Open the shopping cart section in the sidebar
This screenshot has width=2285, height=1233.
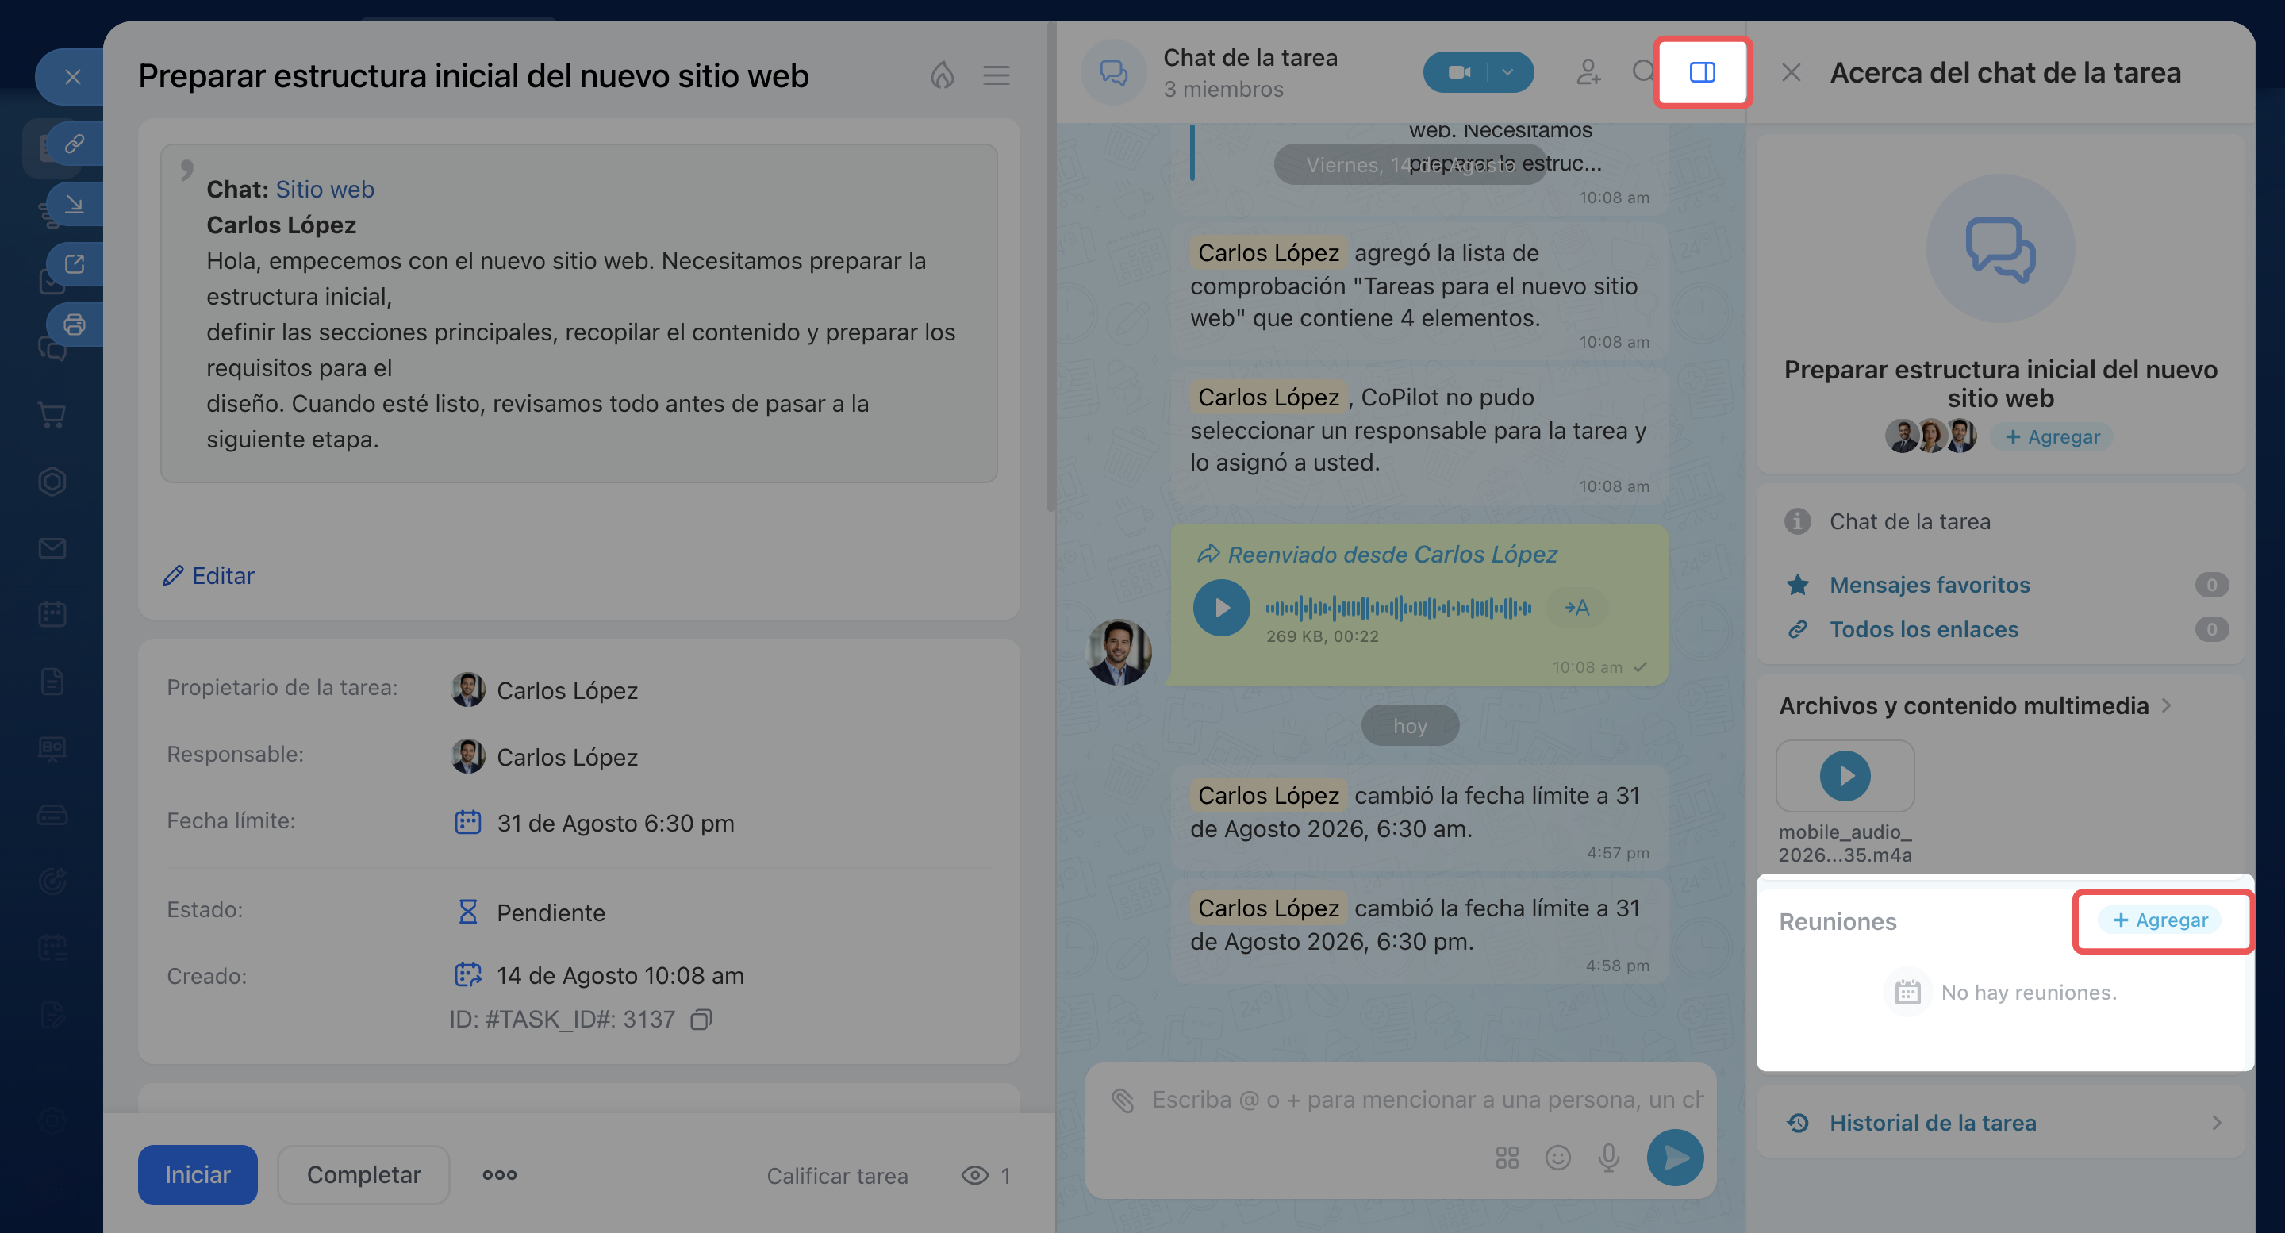pyautogui.click(x=52, y=415)
